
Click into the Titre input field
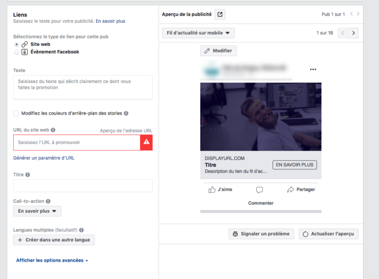click(83, 186)
